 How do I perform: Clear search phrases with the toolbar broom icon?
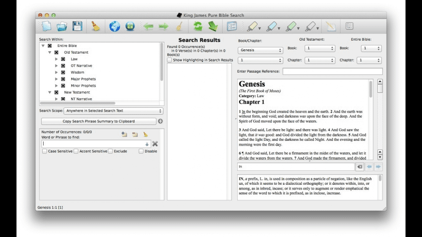[96, 26]
